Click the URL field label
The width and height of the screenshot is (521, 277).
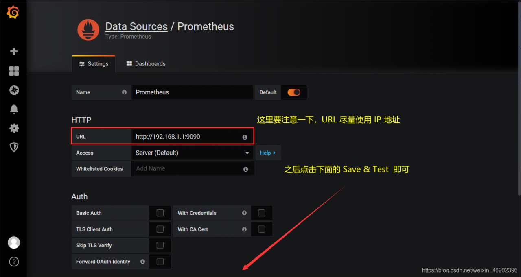click(81, 137)
